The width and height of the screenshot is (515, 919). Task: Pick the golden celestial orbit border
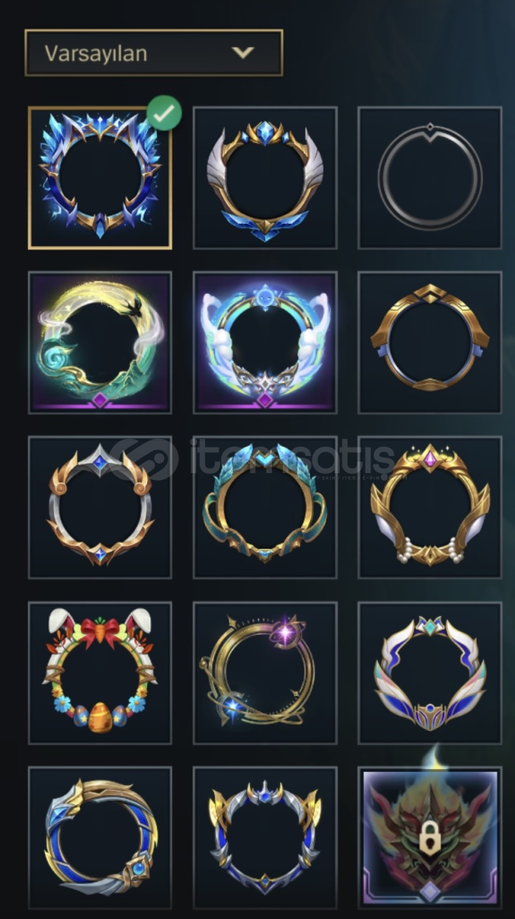pyautogui.click(x=265, y=673)
